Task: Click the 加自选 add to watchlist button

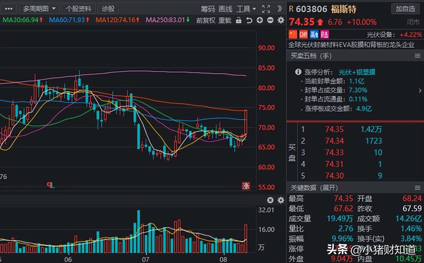Action: pos(405,9)
